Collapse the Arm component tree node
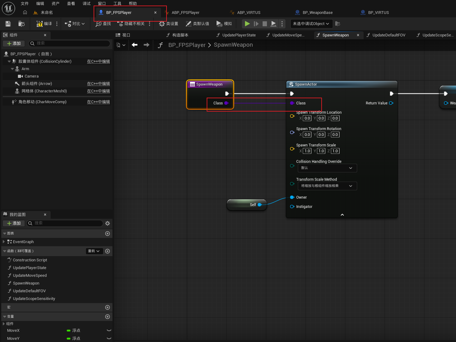 pyautogui.click(x=12, y=69)
